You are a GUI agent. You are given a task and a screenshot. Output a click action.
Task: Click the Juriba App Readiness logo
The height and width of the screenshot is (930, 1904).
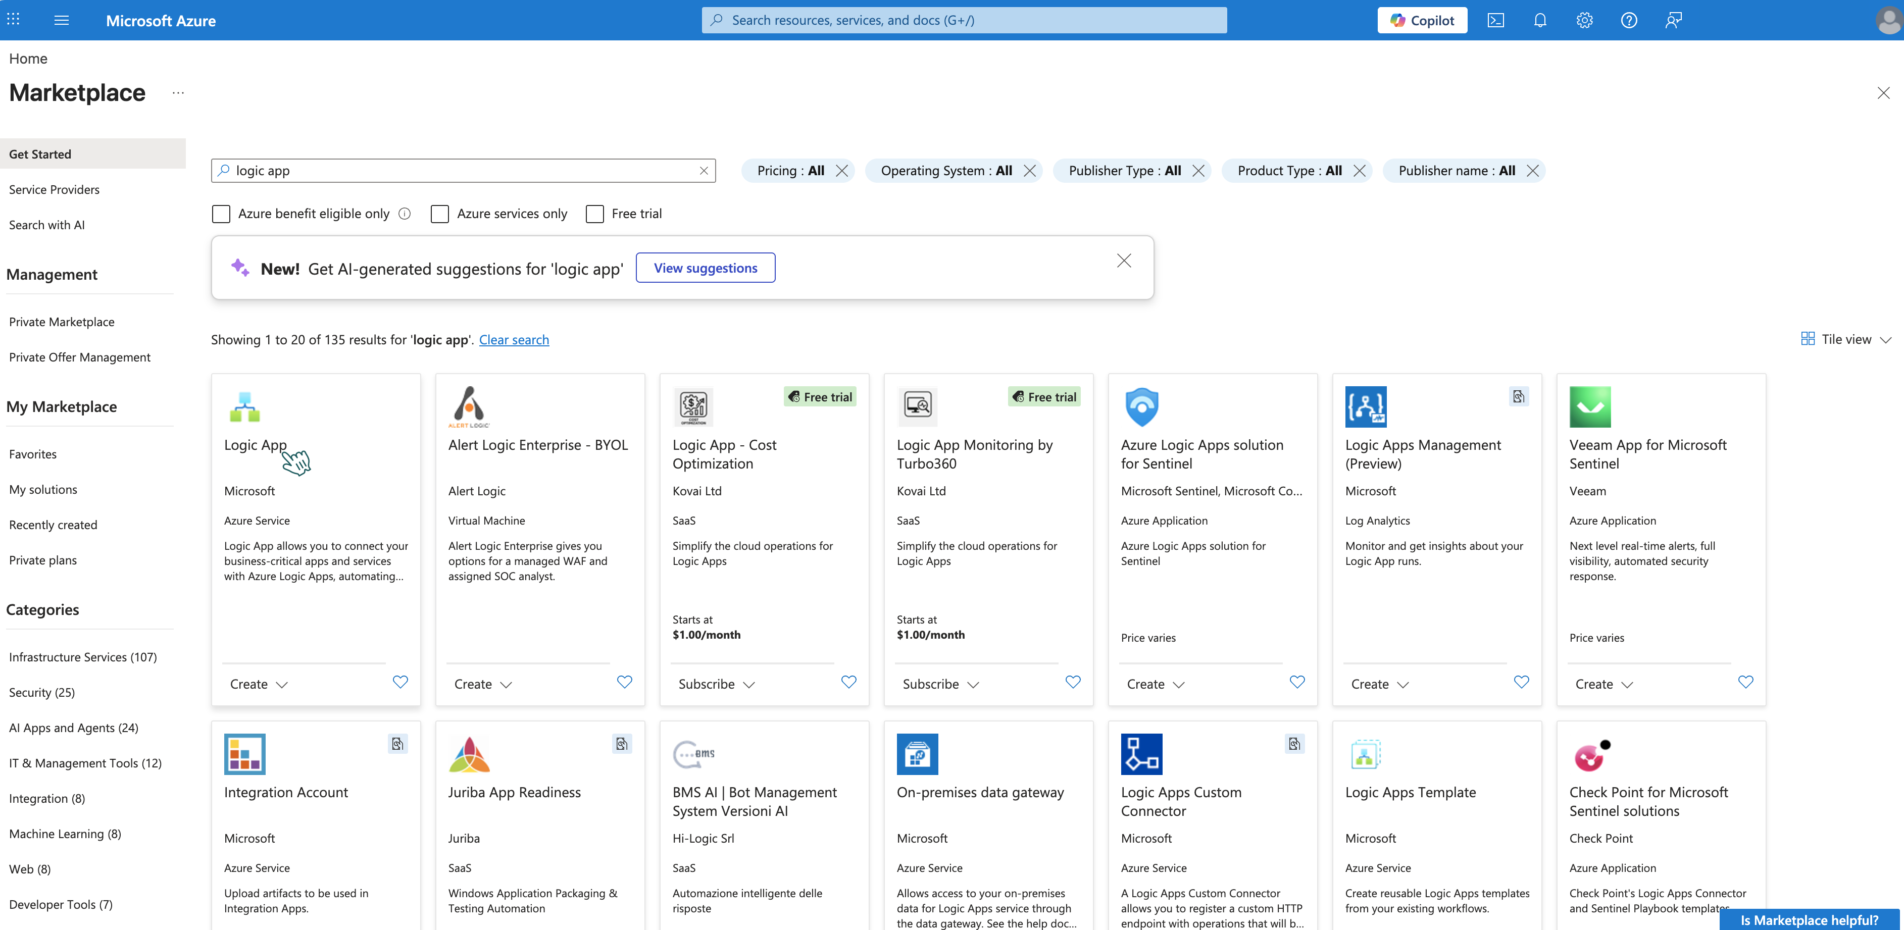469,753
